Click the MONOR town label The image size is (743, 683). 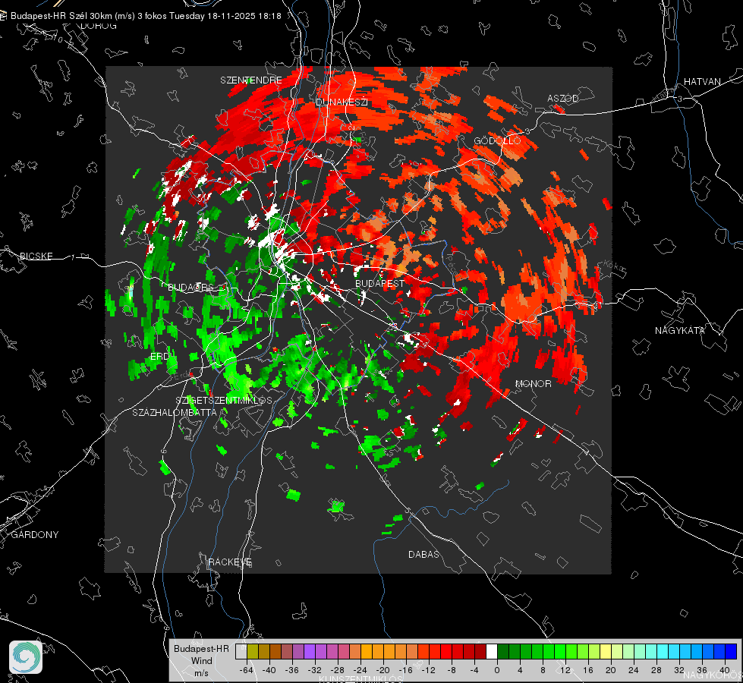coord(533,383)
